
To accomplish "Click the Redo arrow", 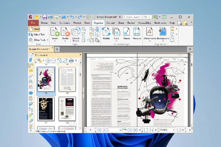I will click(80, 17).
